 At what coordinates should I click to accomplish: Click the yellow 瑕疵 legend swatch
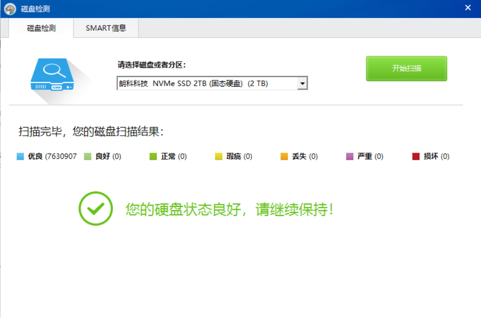[219, 156]
